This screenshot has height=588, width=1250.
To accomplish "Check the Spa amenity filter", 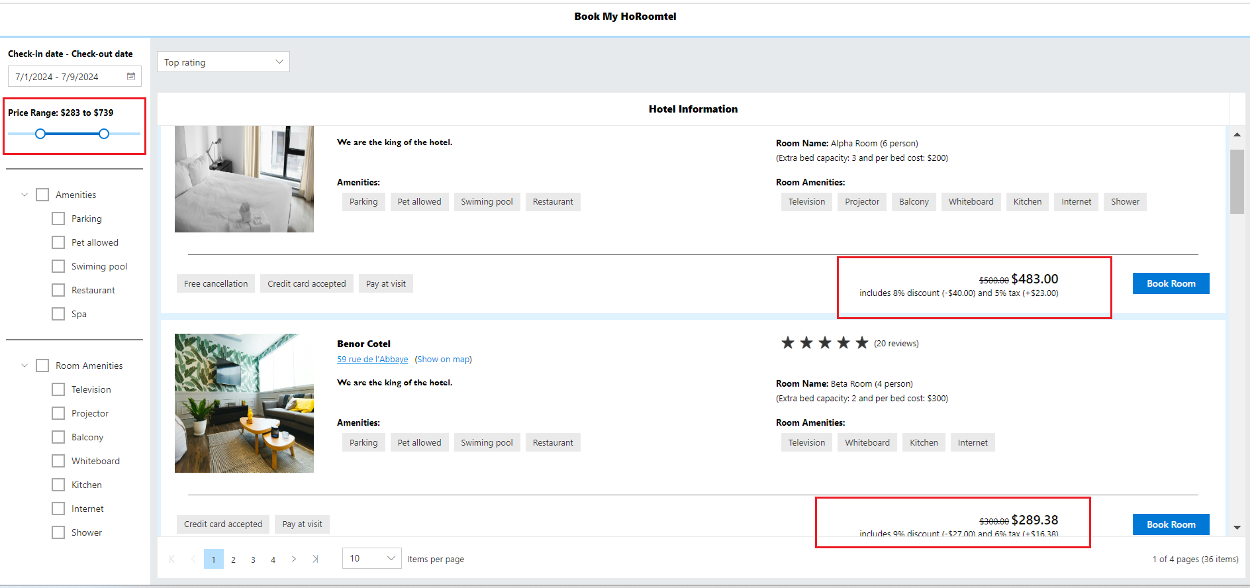I will coord(58,314).
